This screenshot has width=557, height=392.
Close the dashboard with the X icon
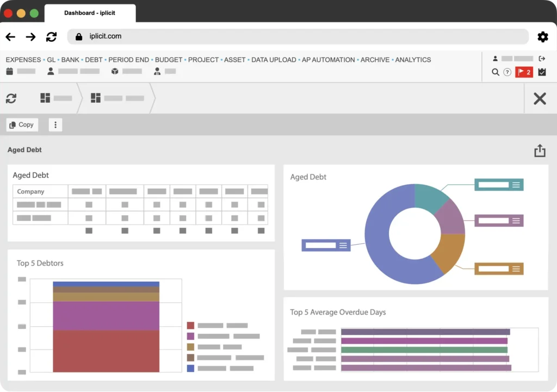[x=540, y=98]
